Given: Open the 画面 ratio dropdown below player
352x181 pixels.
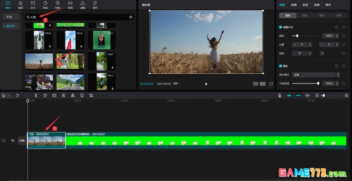Looking at the screenshot, I should 177,84.
